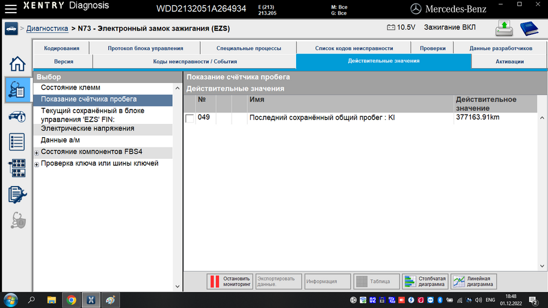This screenshot has width=548, height=308.
Task: Click the Информация button
Action: point(327,282)
